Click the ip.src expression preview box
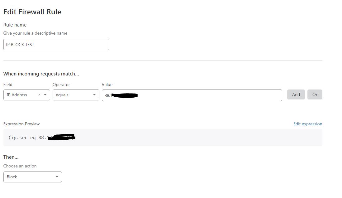 pos(163,138)
